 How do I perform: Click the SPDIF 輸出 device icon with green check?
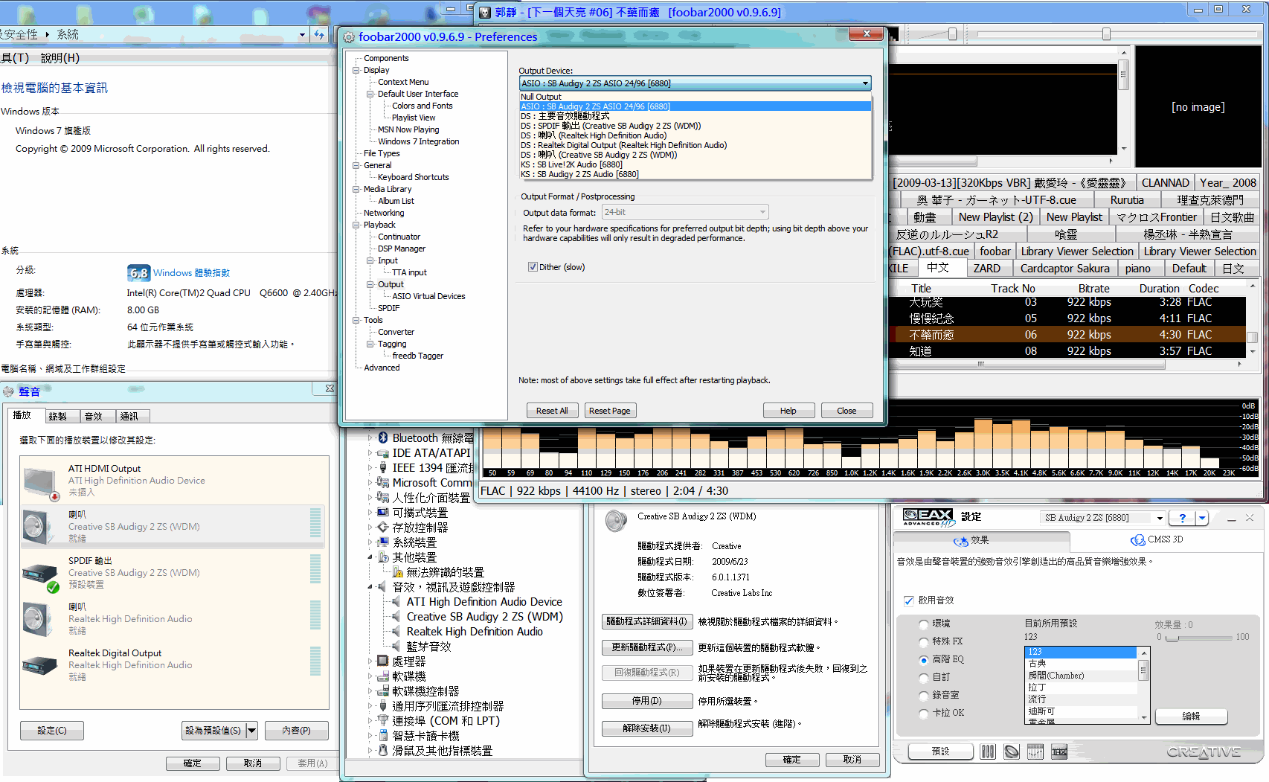pos(40,574)
